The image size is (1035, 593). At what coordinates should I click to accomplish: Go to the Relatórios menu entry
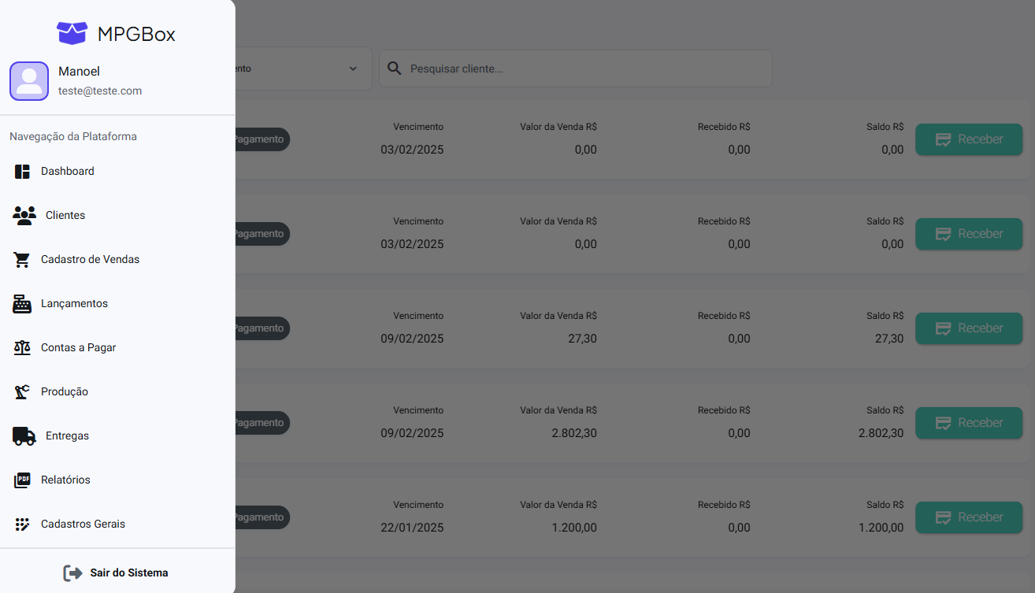65,480
